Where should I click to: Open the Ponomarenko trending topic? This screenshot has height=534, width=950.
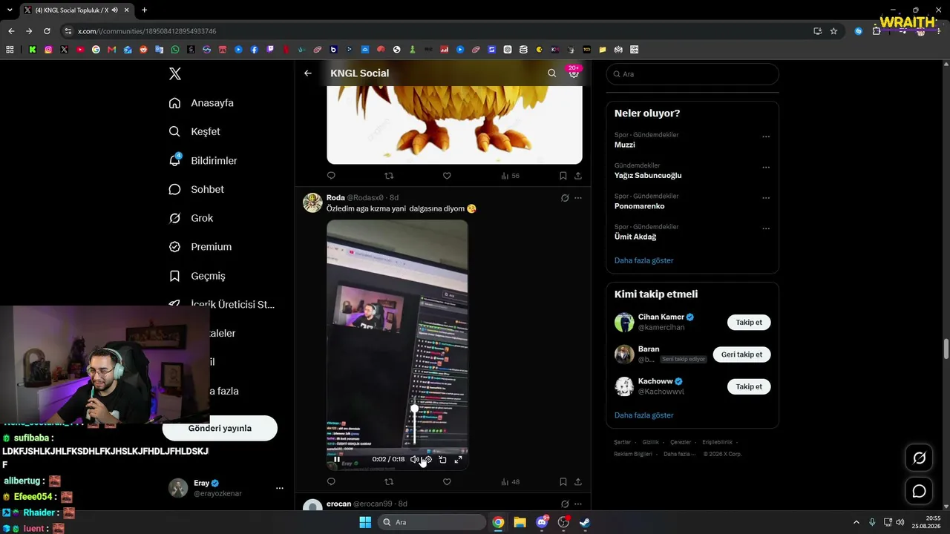(640, 206)
